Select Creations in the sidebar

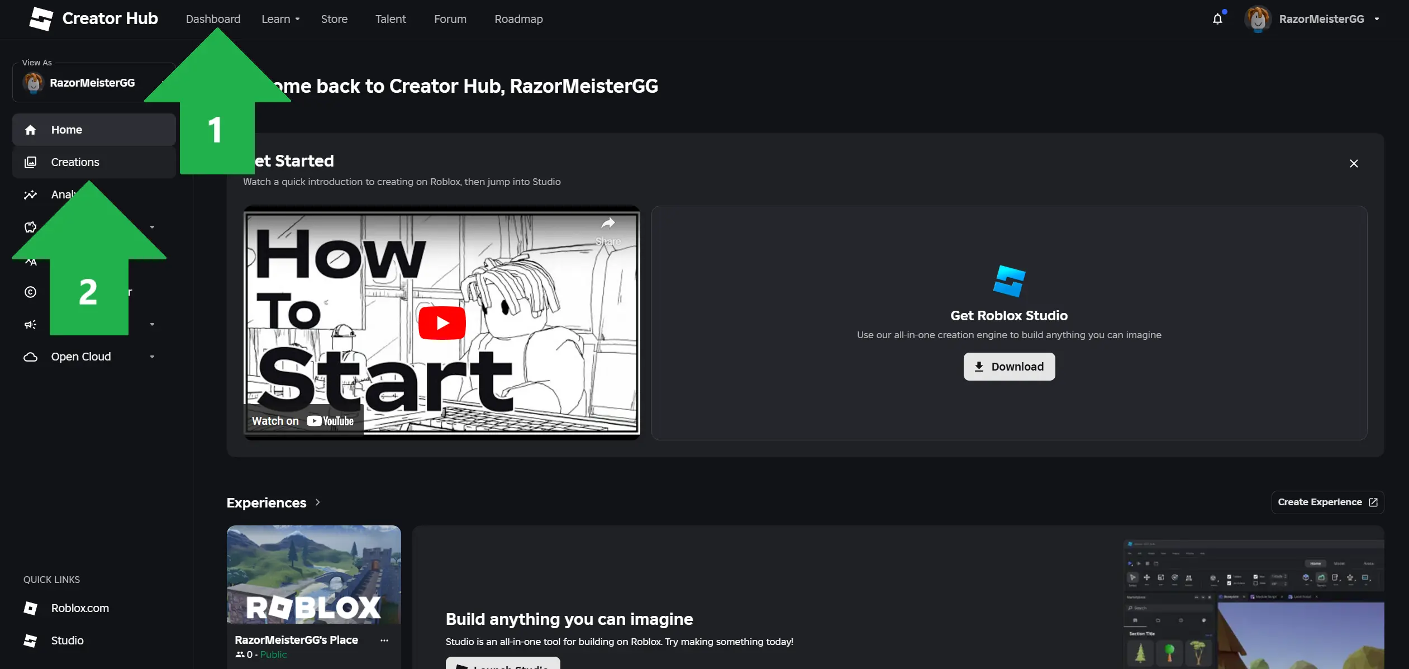[x=94, y=162]
